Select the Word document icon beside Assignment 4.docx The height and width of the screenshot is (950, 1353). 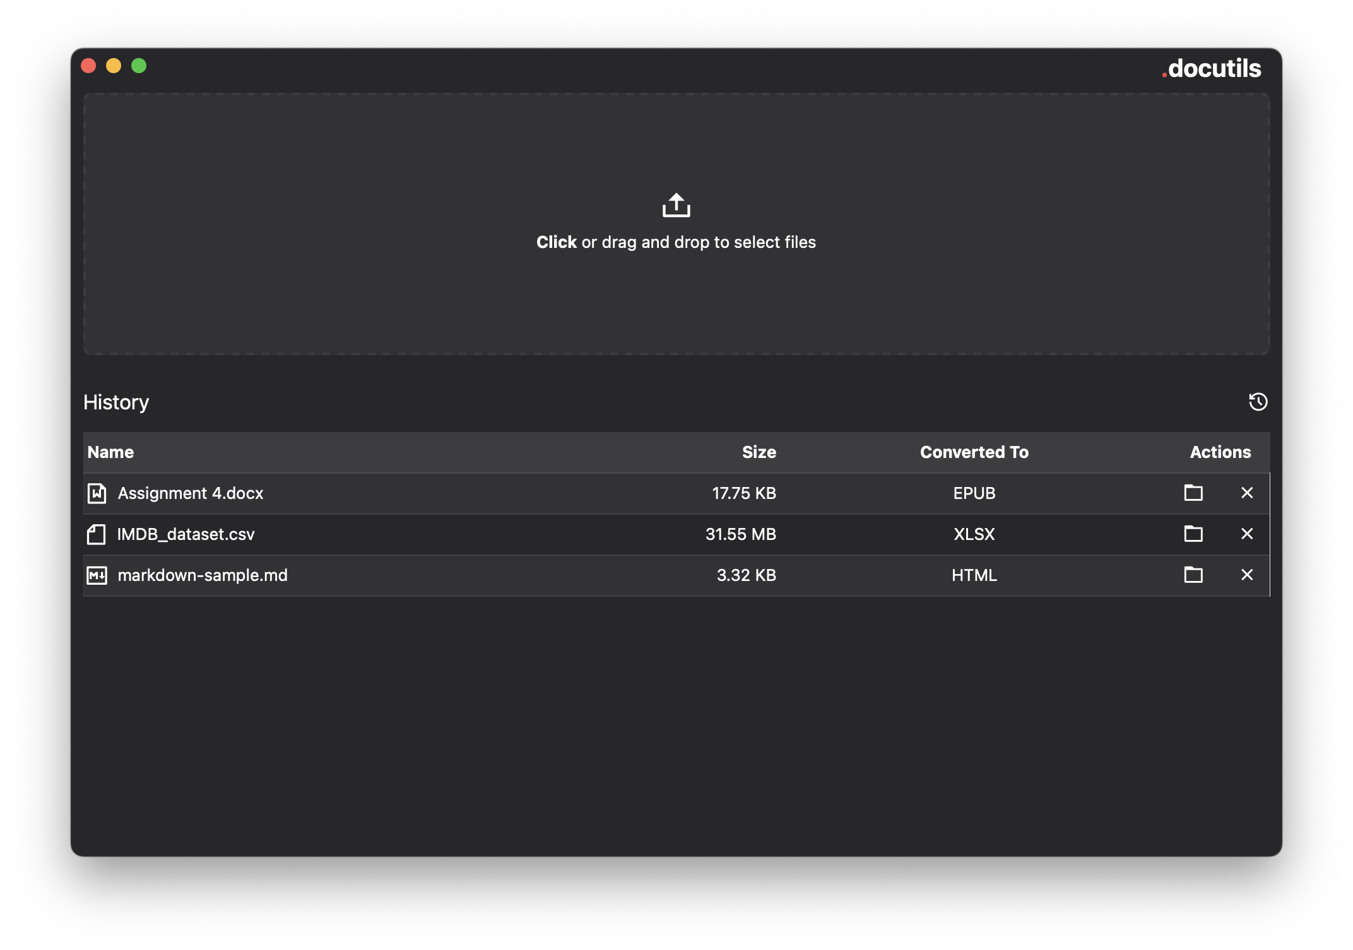(x=97, y=493)
